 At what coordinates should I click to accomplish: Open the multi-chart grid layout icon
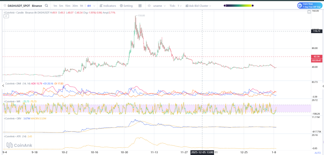[x=140, y=6]
